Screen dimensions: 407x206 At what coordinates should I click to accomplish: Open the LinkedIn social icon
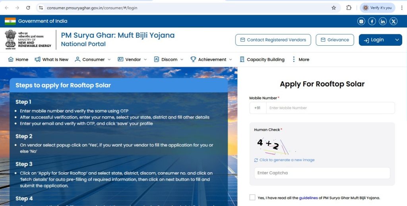coord(383,21)
